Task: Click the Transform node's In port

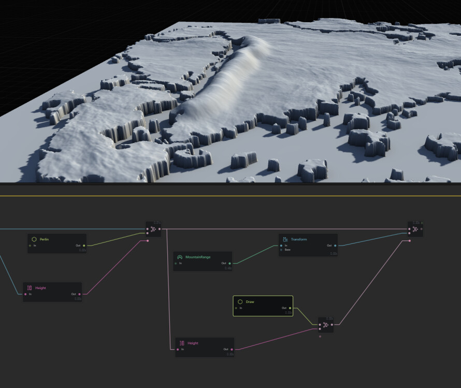Action: click(281, 246)
